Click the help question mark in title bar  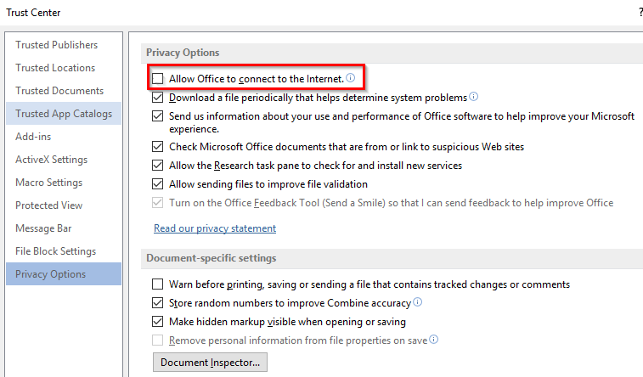[640, 12]
